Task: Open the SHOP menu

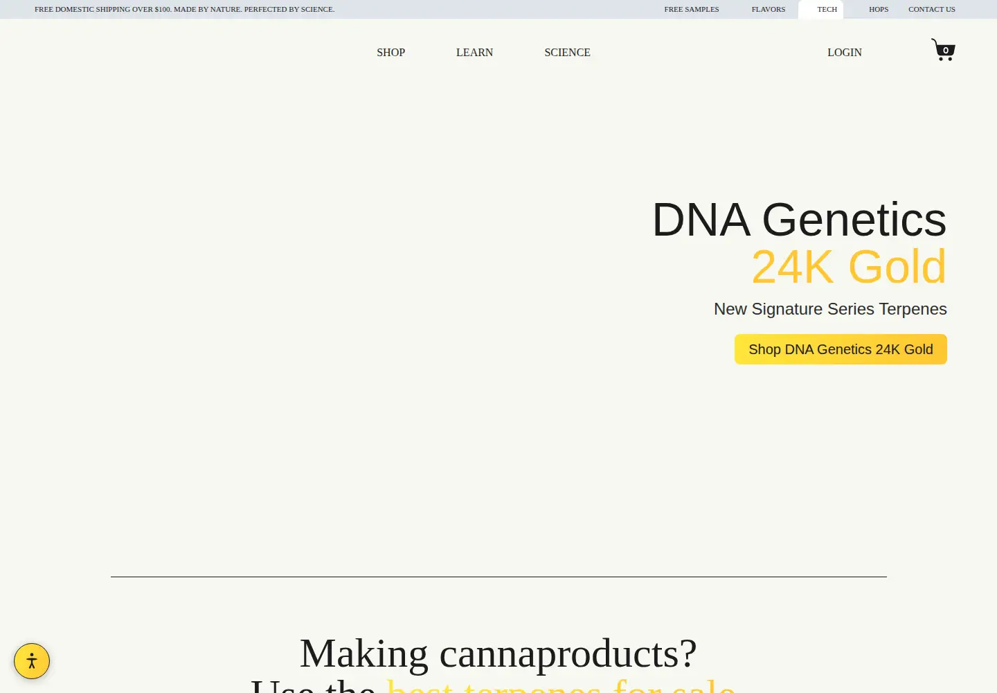Action: tap(390, 53)
